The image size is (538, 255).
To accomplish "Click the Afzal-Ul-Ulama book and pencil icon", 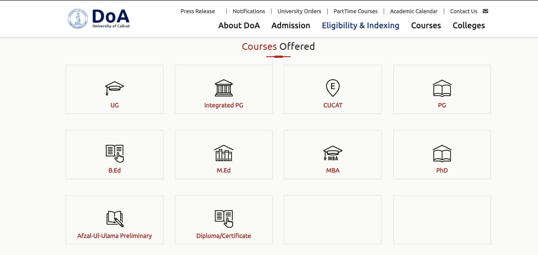I will coord(115,219).
